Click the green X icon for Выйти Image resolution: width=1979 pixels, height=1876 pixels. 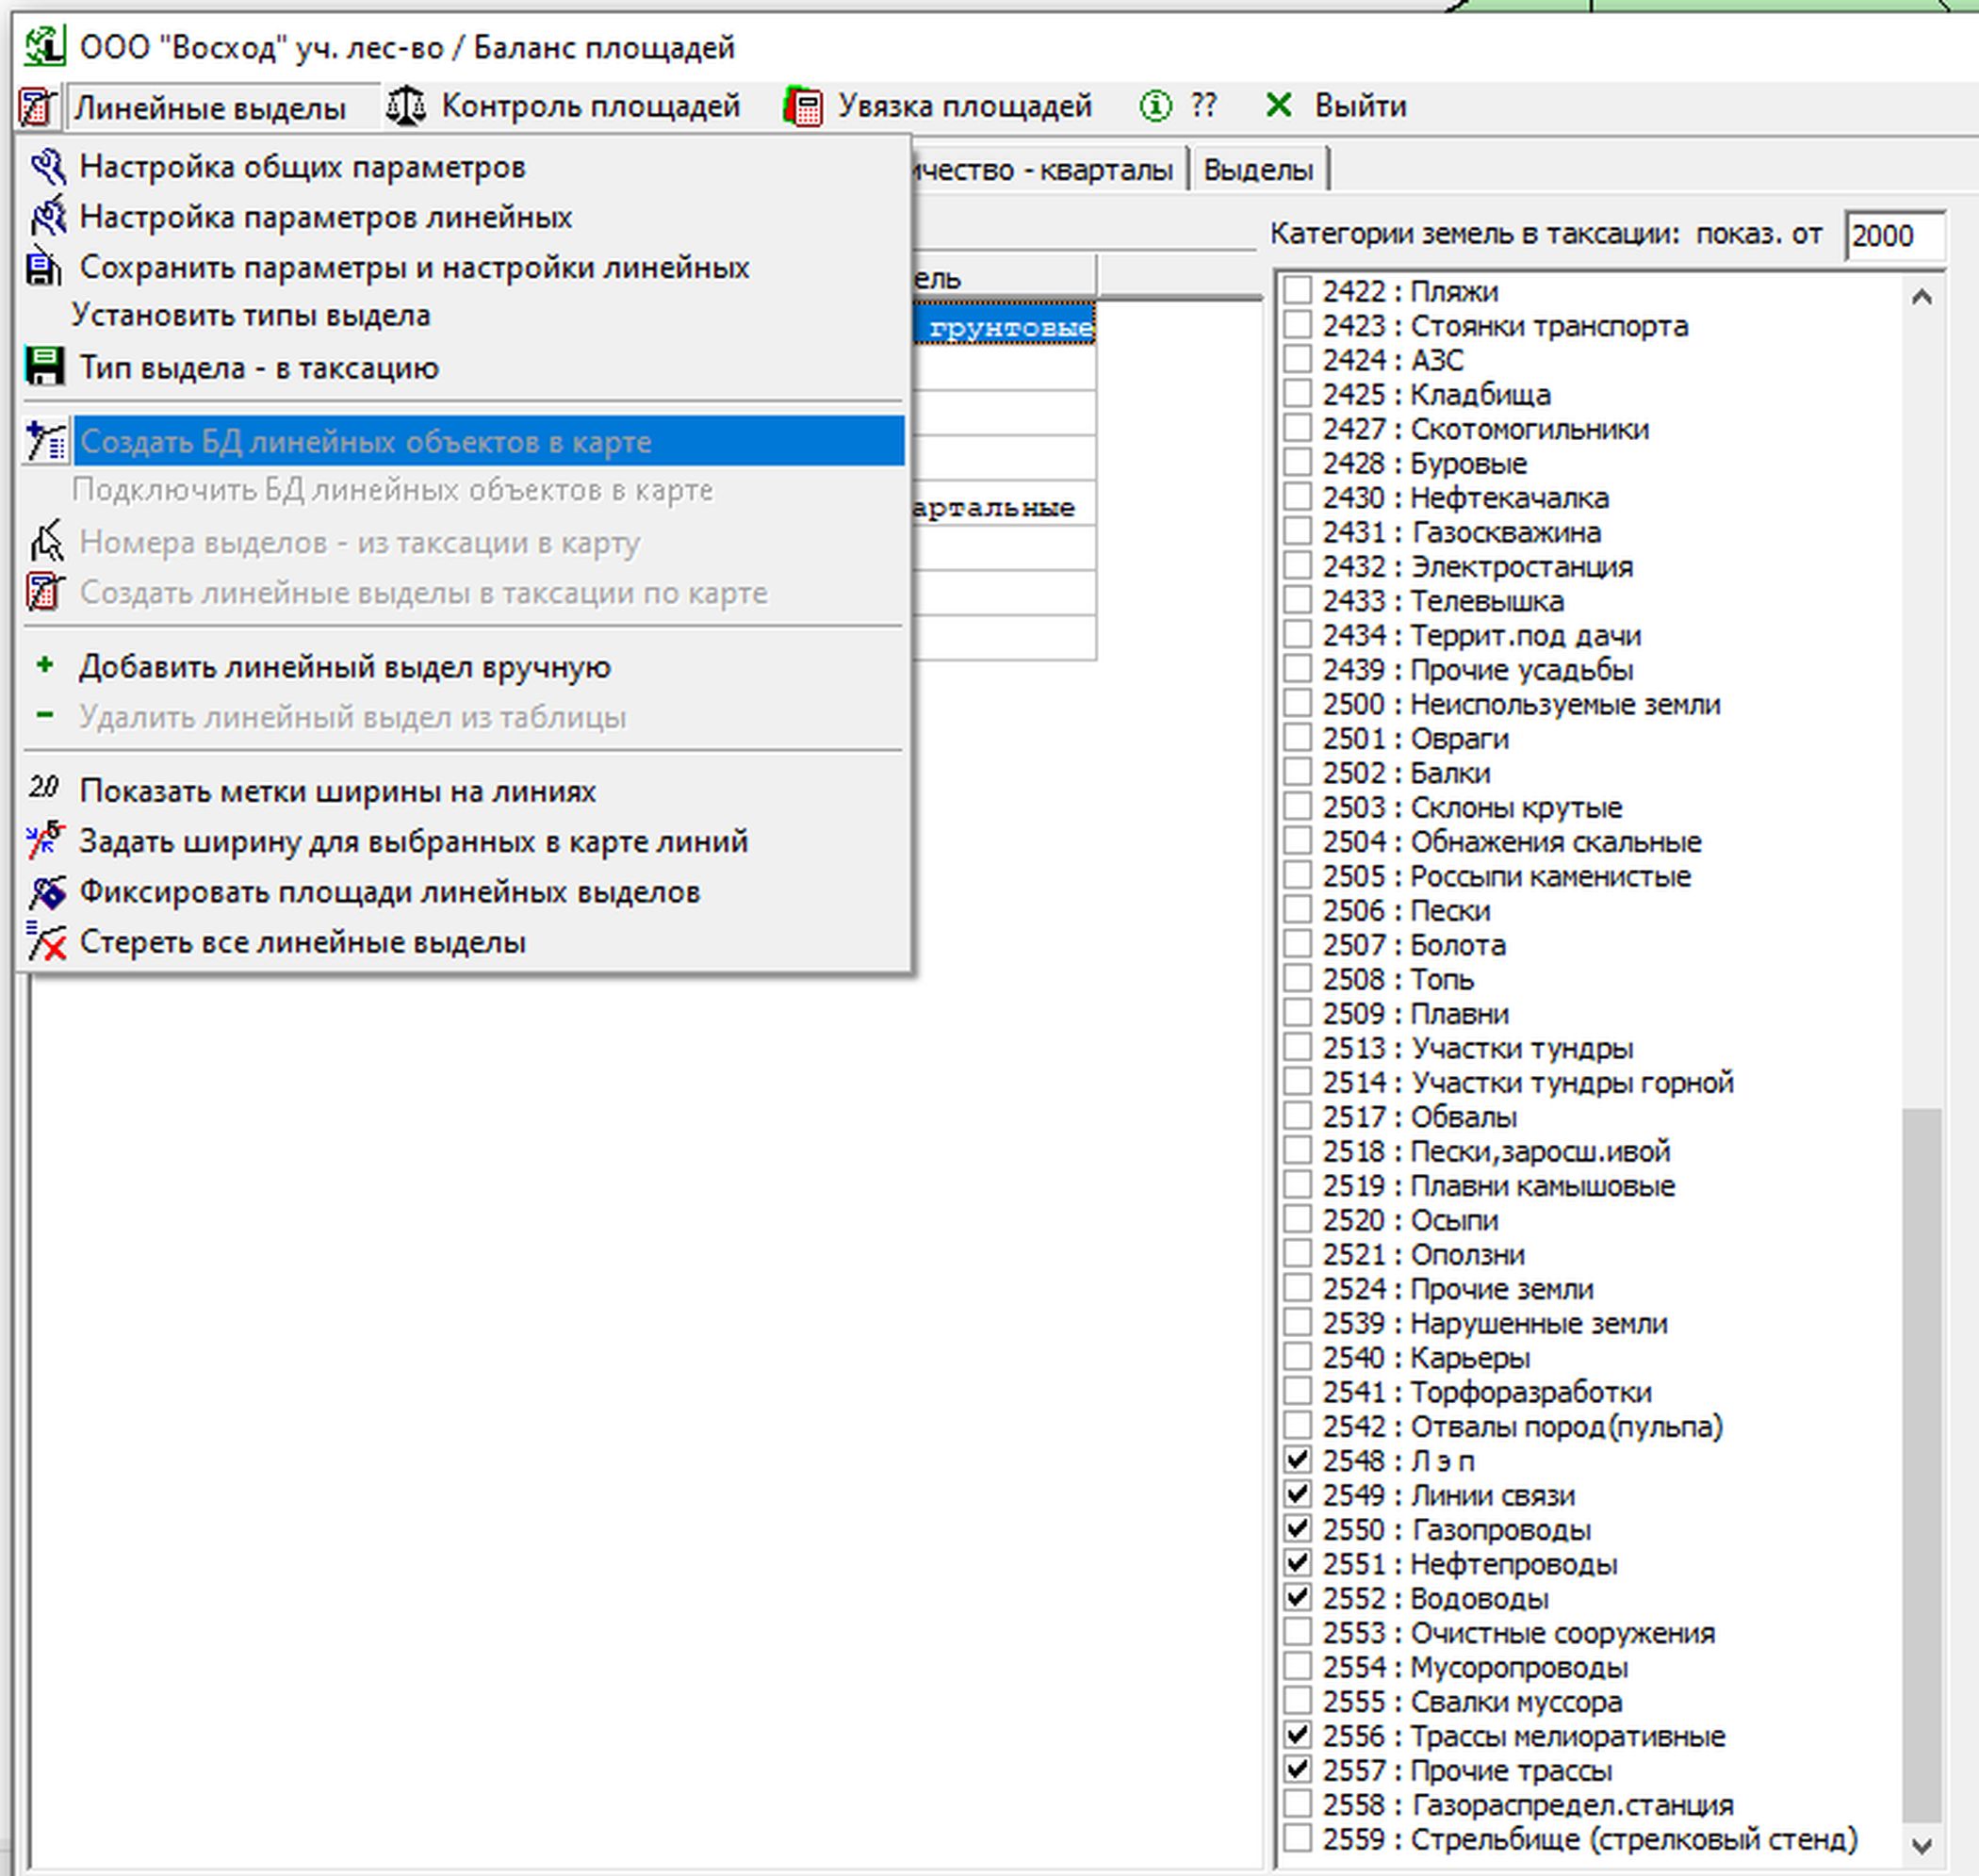1278,105
